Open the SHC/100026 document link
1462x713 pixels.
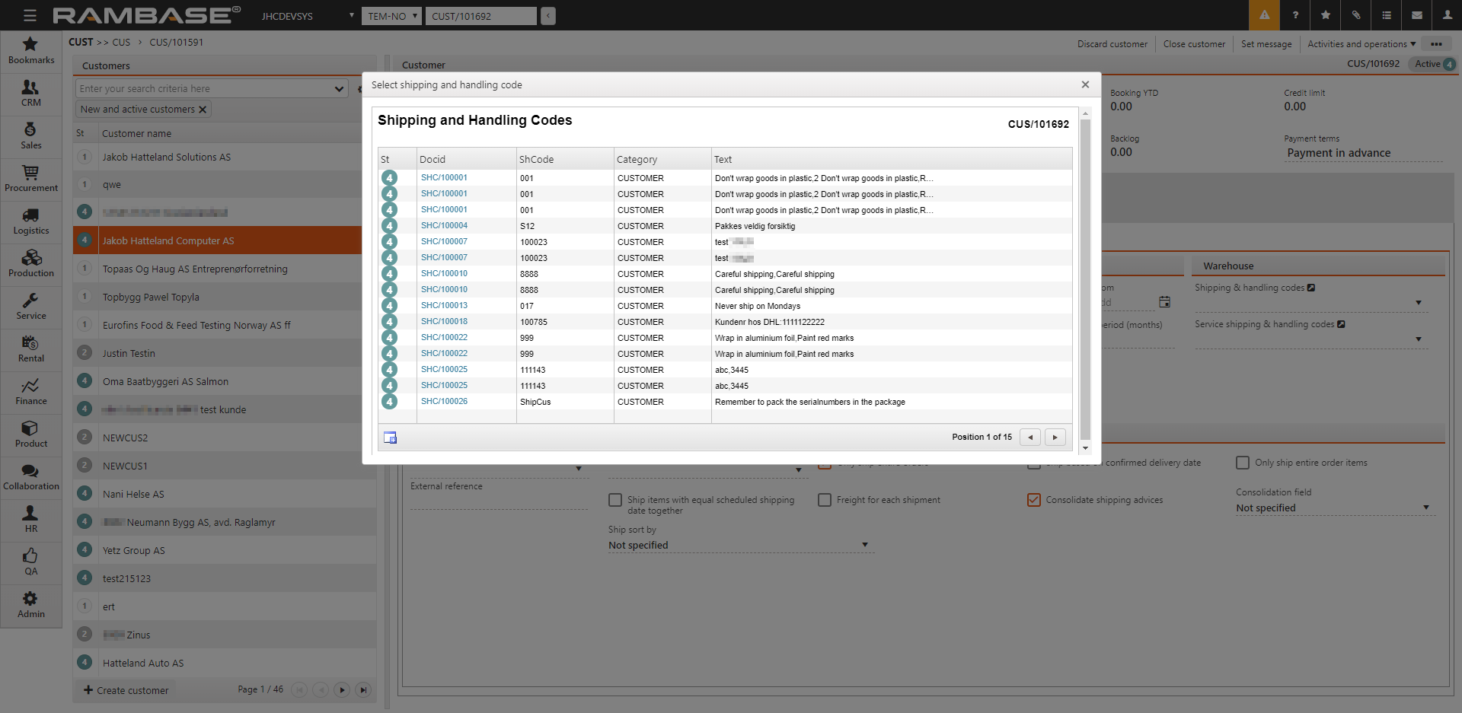click(x=444, y=401)
